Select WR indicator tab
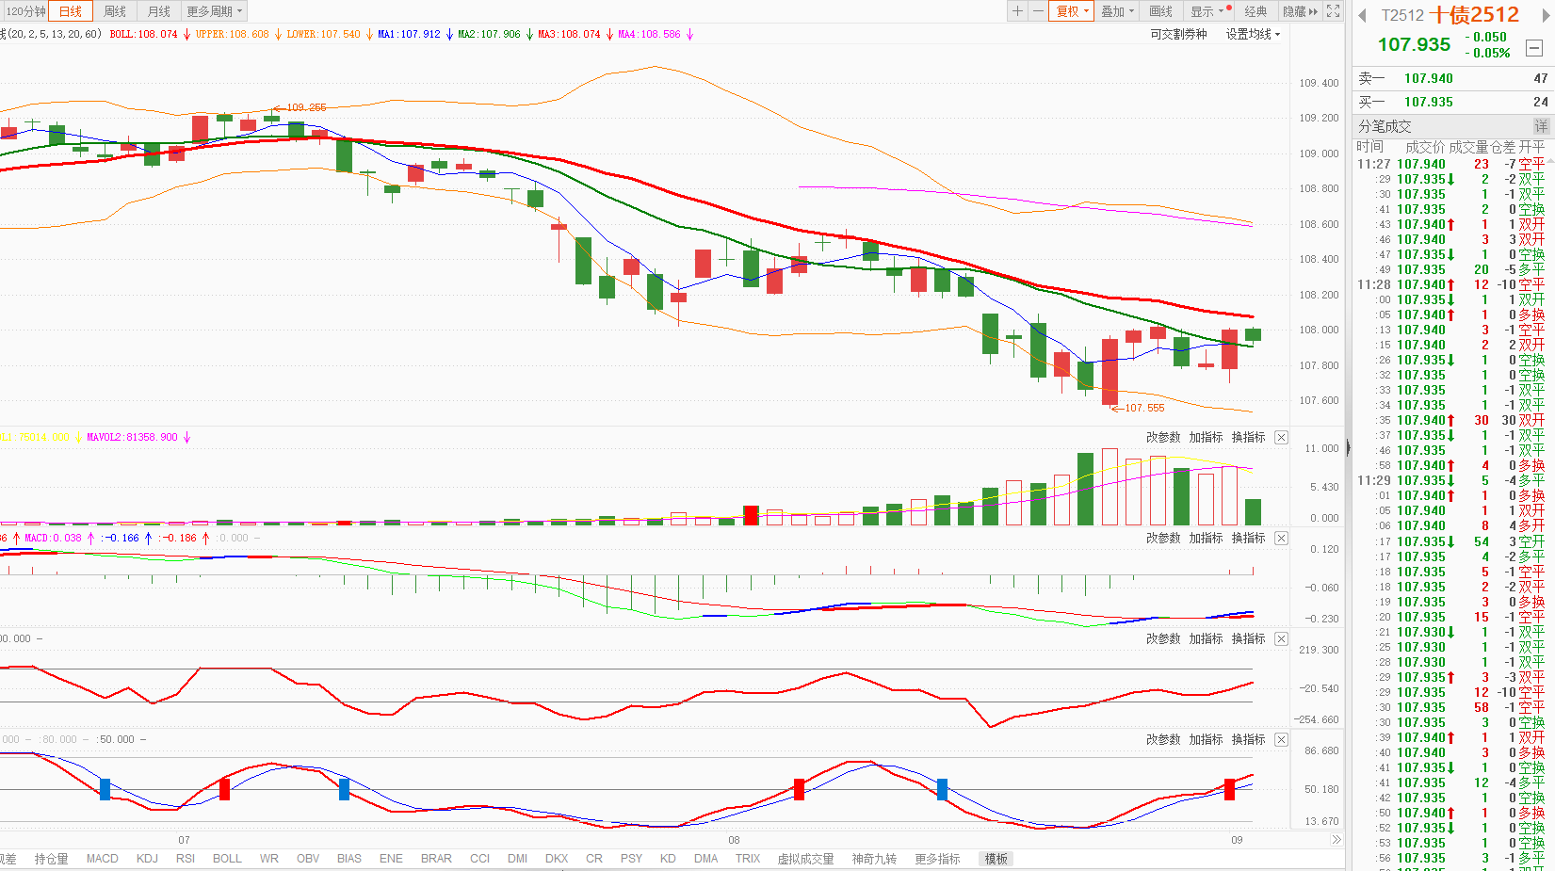Viewport: 1555px width, 871px height. click(x=269, y=859)
